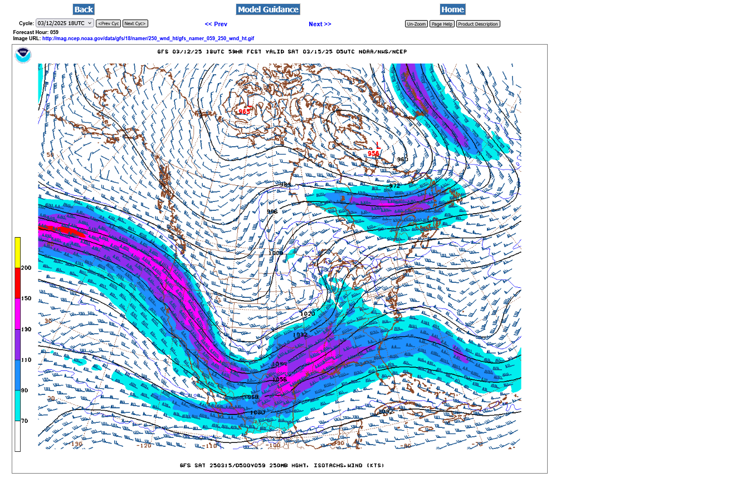Click the -120 longitude label
The height and width of the screenshot is (487, 736).
tap(144, 445)
